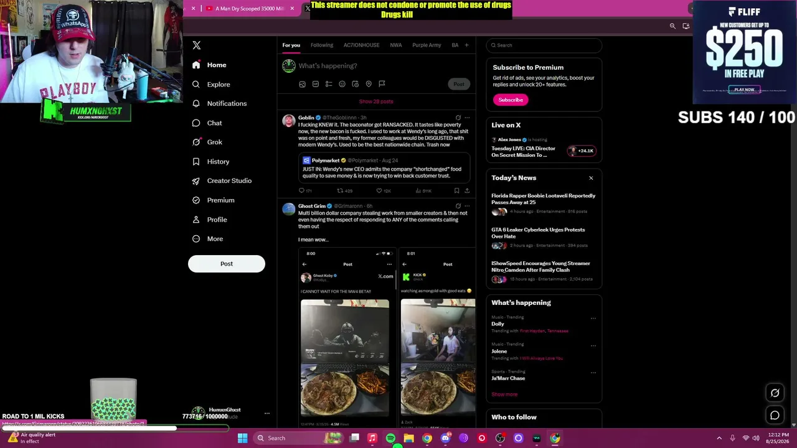Open the floating messages chat button

775,415
